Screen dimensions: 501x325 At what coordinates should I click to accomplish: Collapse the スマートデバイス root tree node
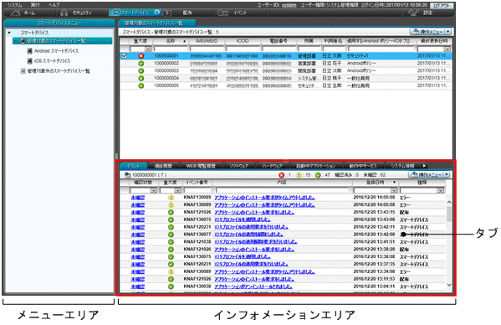(x=9, y=33)
